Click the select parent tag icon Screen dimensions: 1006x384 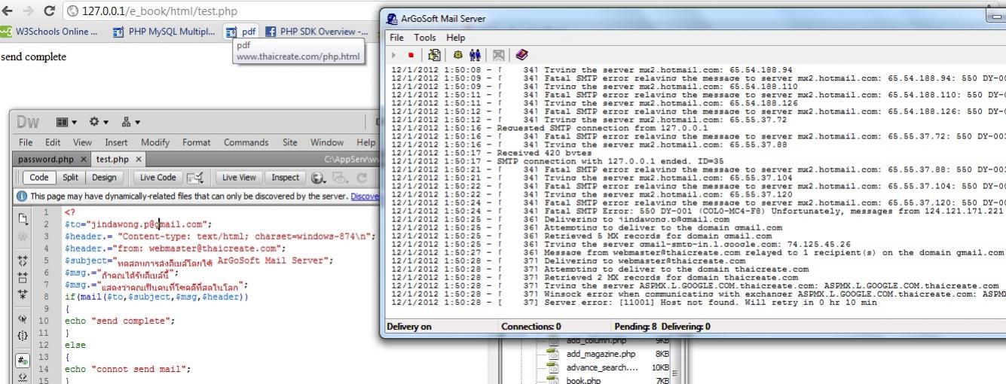(23, 318)
